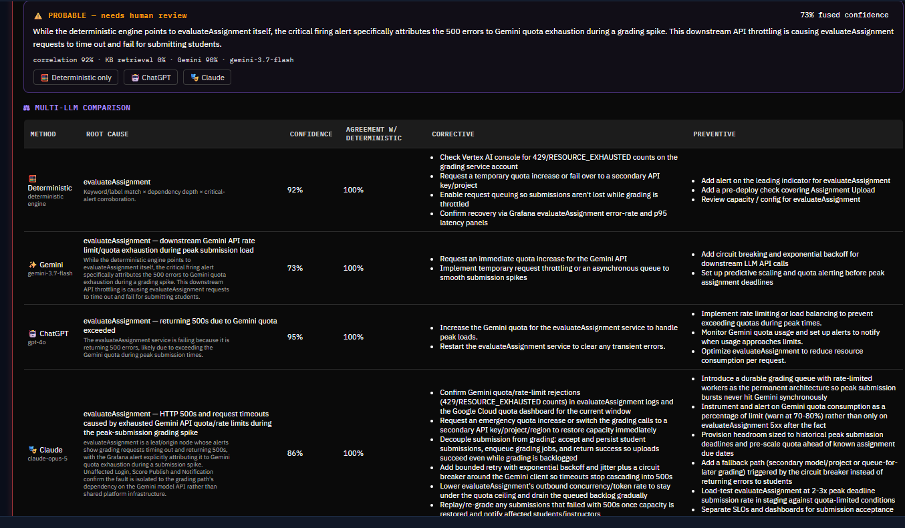Click 100% agreement in the Deterministic row
905x528 pixels.
(x=353, y=190)
